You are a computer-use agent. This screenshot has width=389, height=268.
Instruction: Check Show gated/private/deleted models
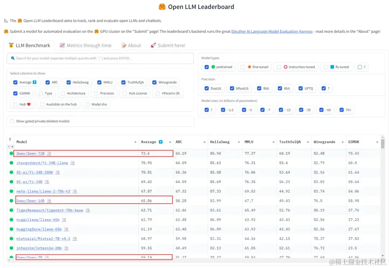12,121
